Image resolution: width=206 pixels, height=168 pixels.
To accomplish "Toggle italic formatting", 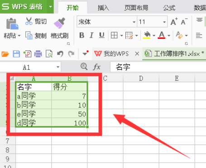I will (x=91, y=35).
